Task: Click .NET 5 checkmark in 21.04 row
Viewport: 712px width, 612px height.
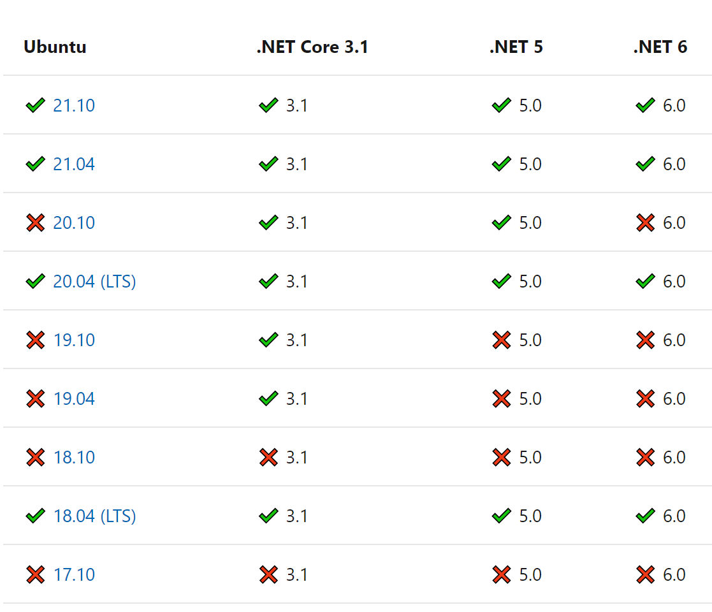Action: (x=501, y=164)
